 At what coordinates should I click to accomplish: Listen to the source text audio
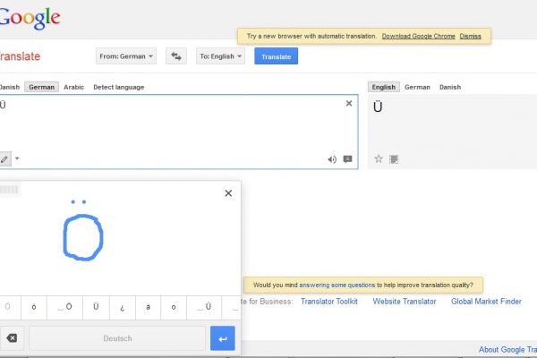332,159
